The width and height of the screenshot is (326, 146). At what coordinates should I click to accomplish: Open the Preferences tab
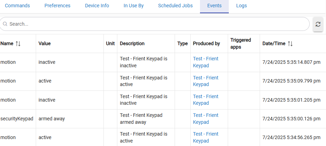[57, 6]
